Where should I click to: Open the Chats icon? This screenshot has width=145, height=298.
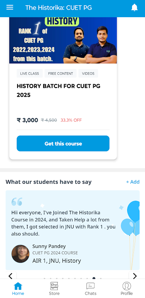(90, 286)
